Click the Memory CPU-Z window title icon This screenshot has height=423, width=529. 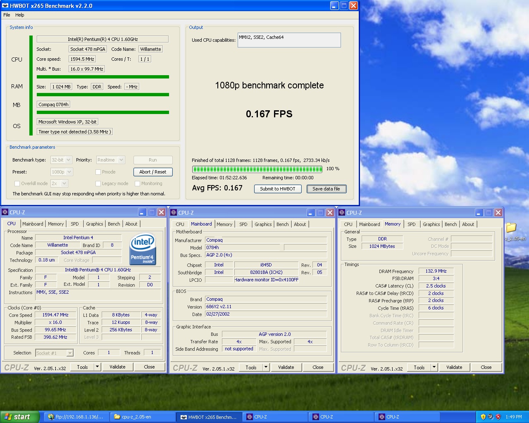click(342, 213)
